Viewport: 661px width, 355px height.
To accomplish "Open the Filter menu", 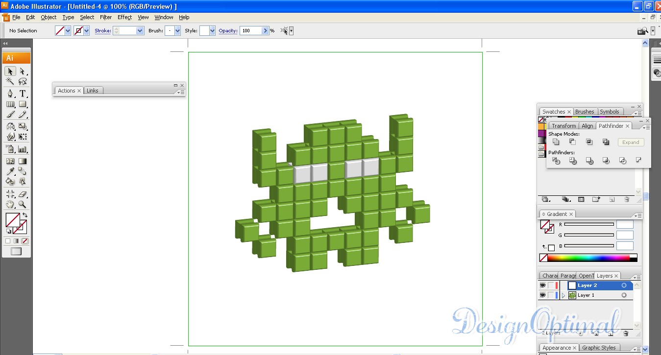I will [106, 17].
